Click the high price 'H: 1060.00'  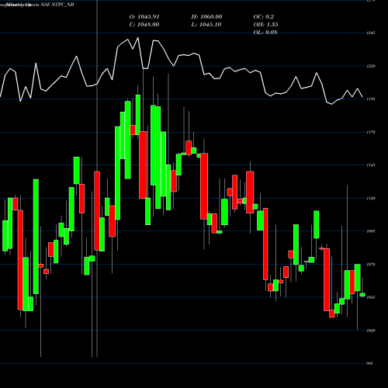click(206, 17)
